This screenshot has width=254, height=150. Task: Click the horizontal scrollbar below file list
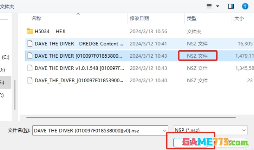tap(127, 117)
